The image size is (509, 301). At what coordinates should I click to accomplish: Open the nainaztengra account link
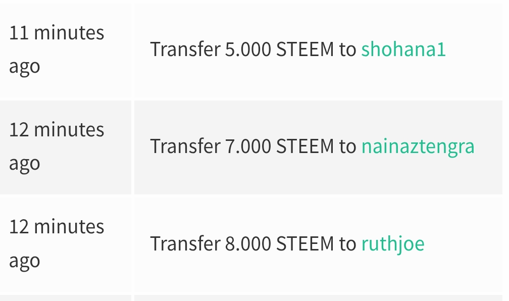point(418,146)
